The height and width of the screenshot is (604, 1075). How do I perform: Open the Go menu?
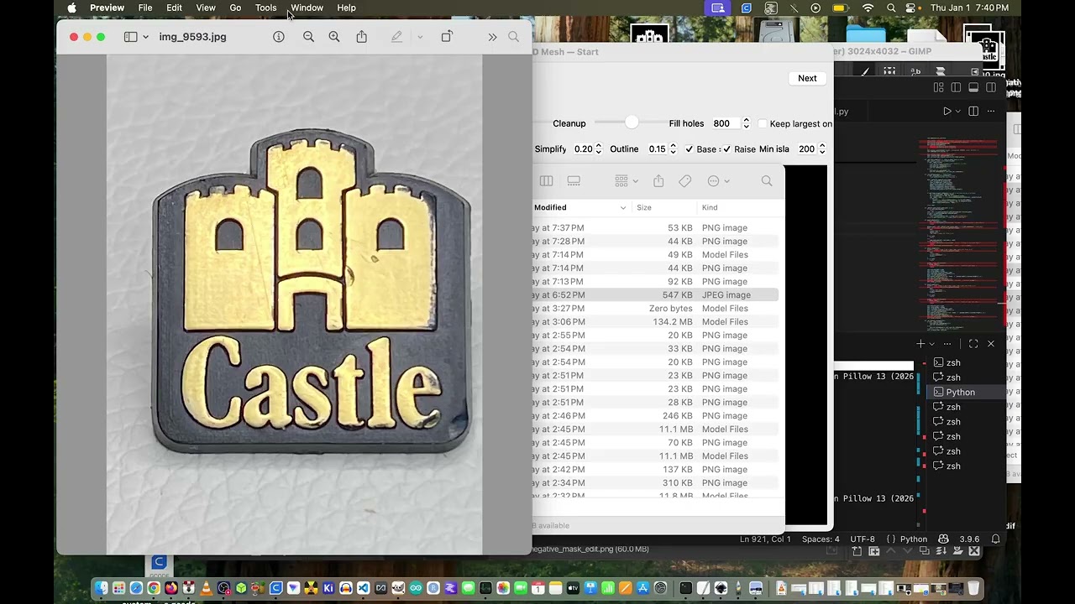click(x=235, y=8)
